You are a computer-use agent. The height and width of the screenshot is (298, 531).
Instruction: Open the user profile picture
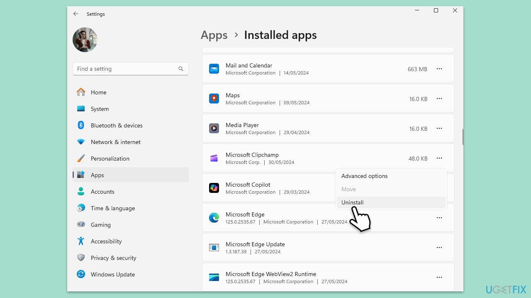[x=85, y=40]
